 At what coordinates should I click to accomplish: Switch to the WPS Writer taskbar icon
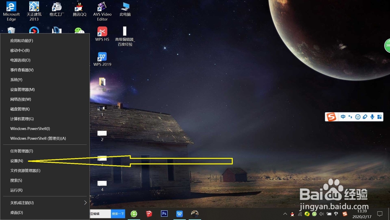(x=179, y=214)
